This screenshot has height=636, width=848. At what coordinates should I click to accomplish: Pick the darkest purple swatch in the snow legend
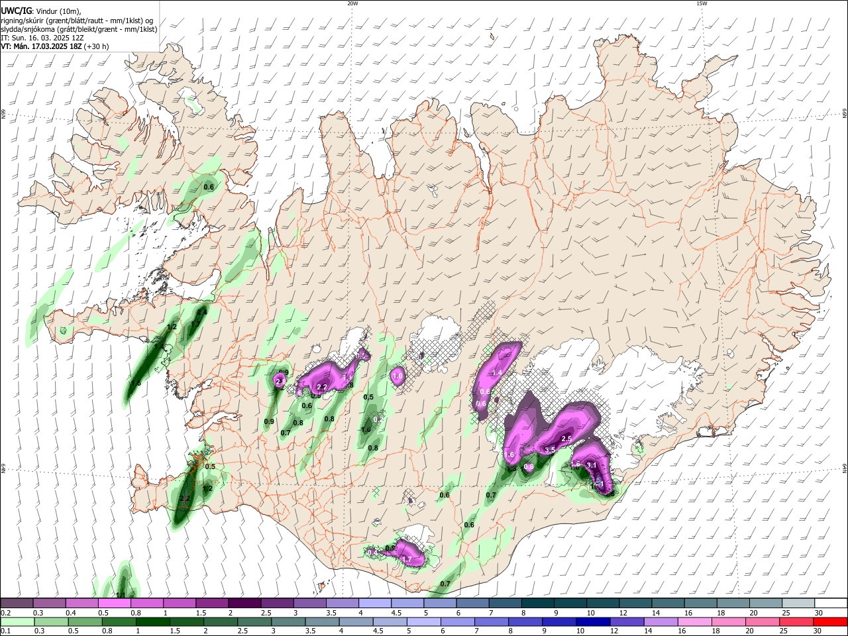[x=244, y=604]
